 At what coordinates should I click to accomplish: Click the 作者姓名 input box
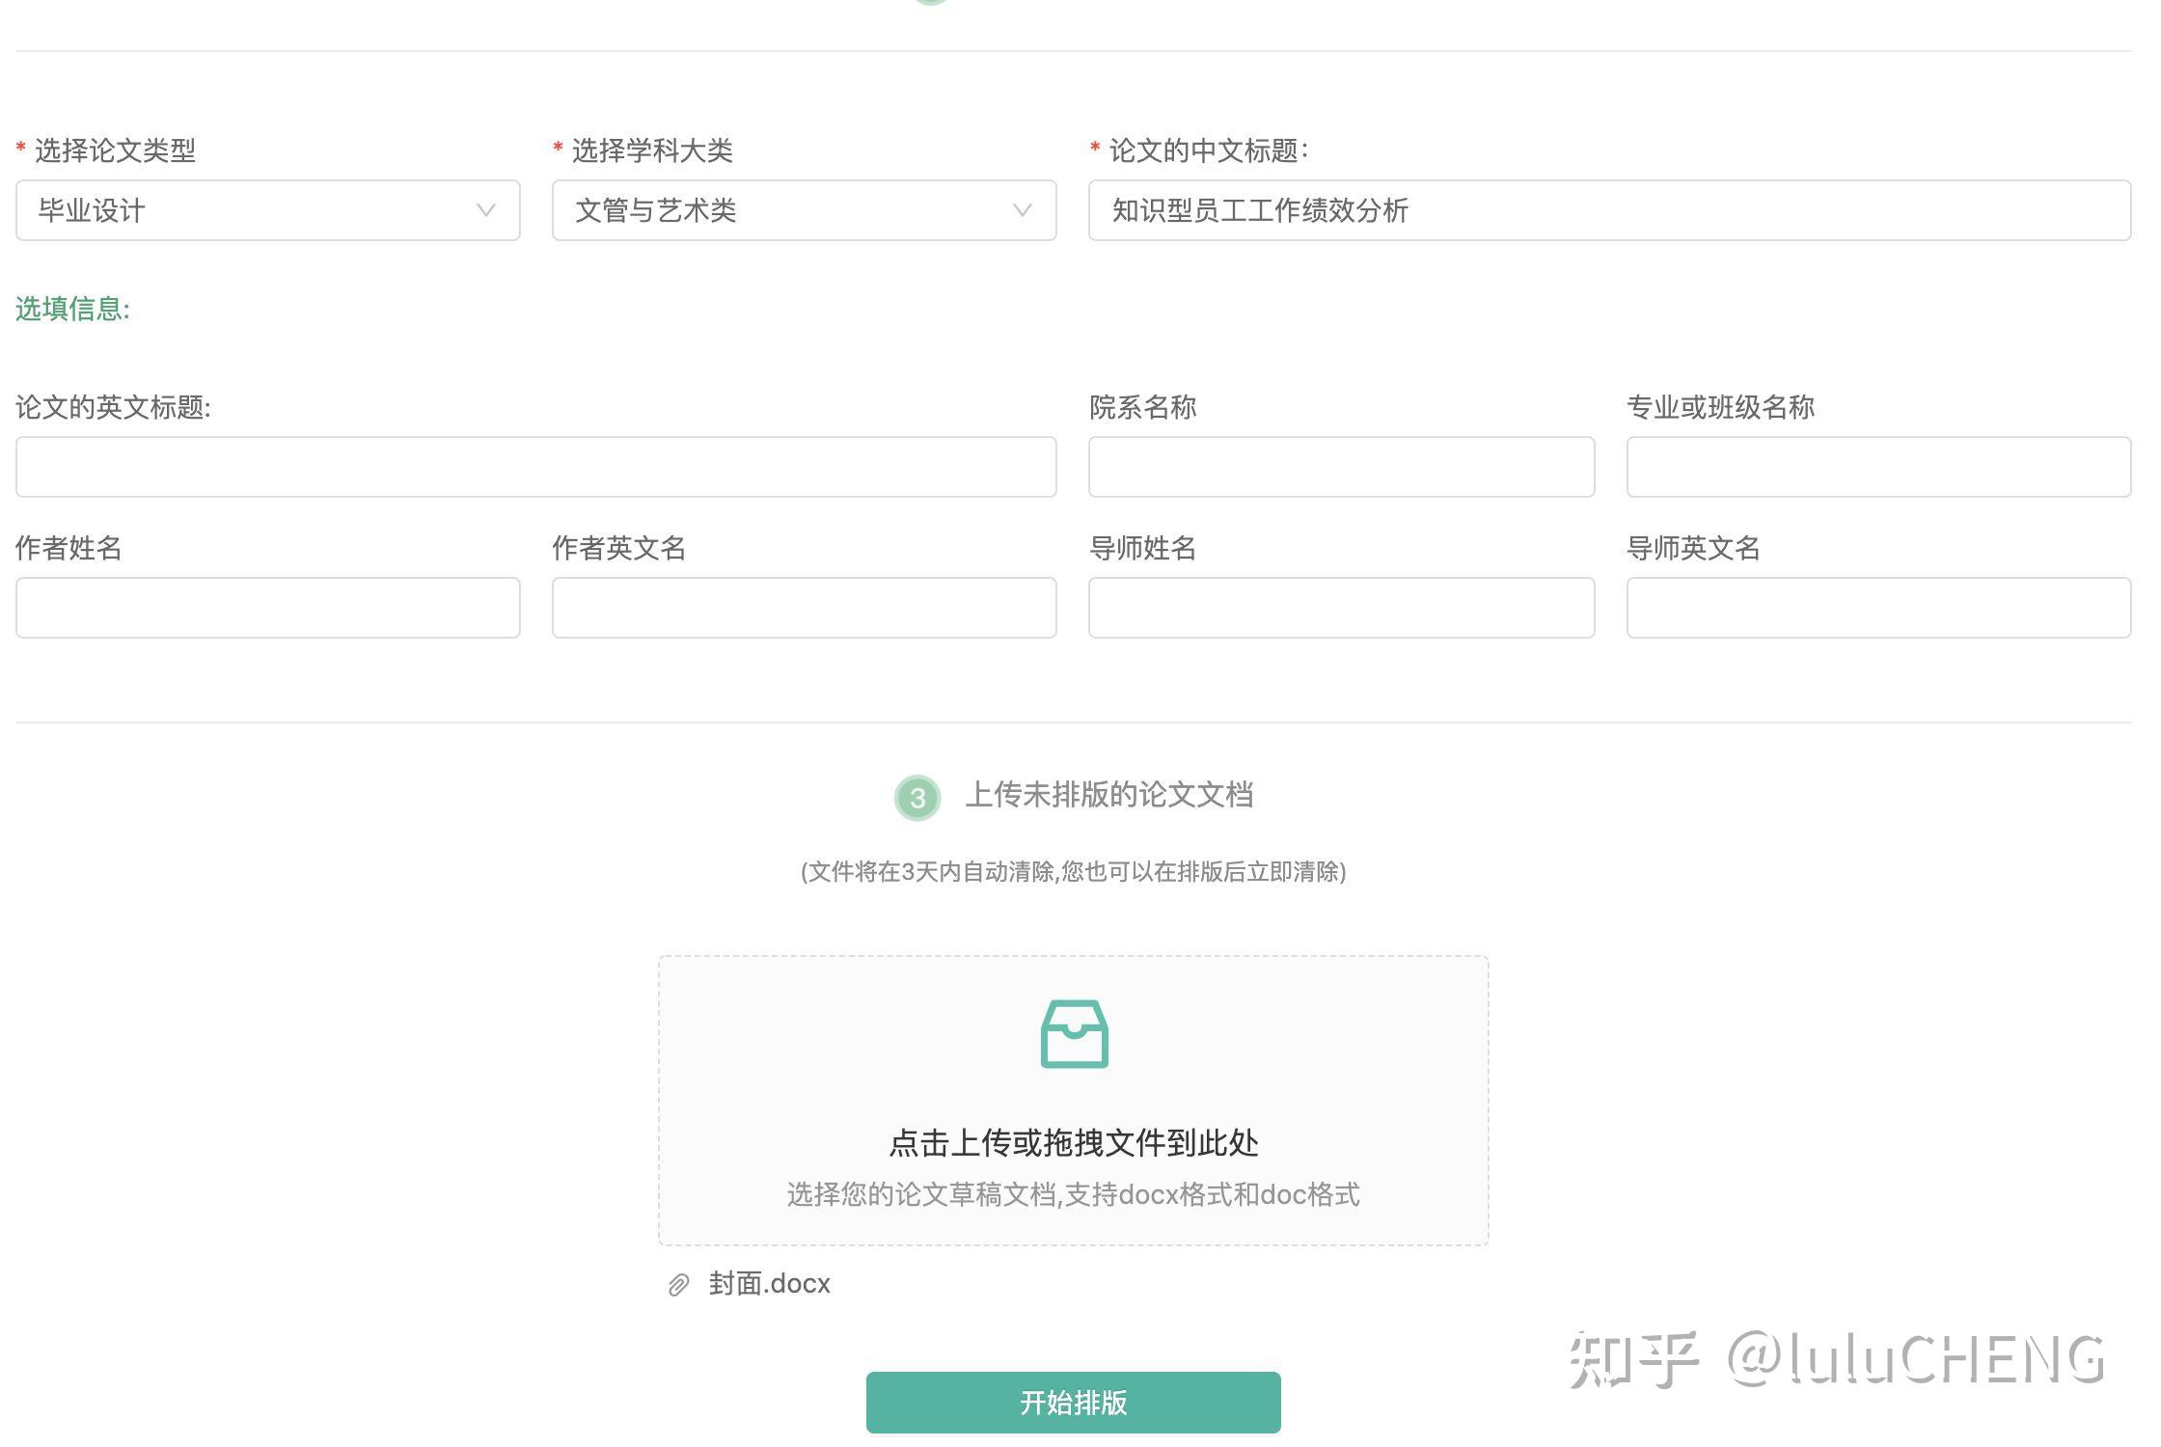pos(267,608)
